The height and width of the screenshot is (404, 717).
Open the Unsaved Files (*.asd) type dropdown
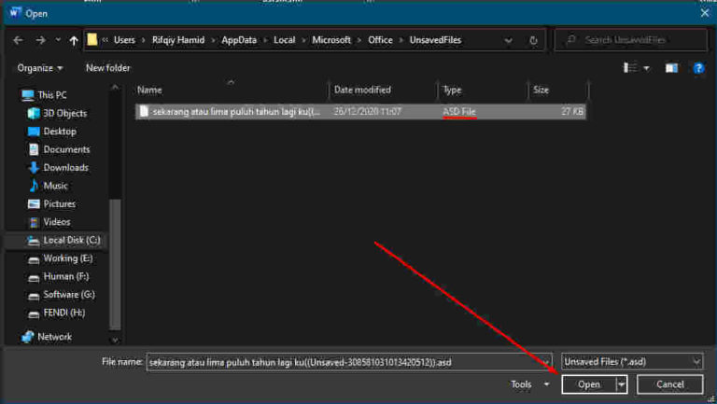click(632, 362)
